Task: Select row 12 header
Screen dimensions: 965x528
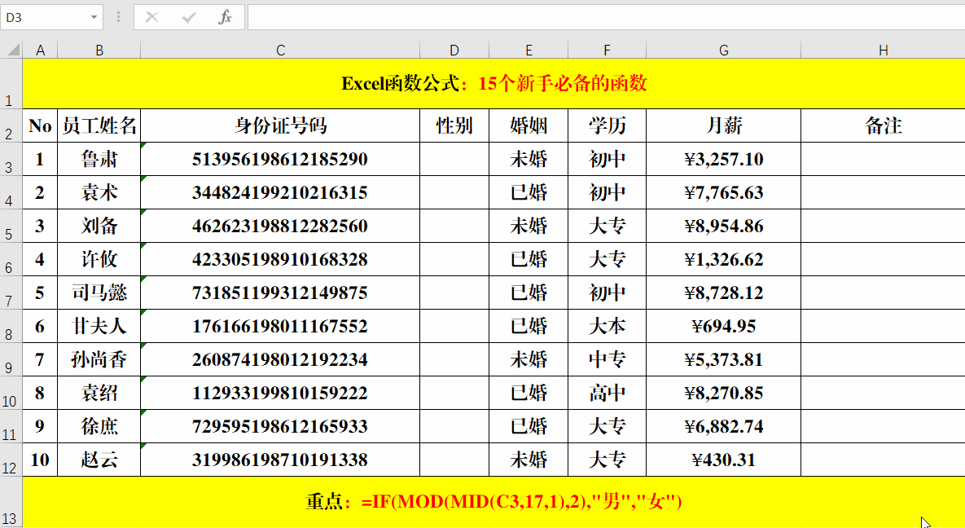Action: click(11, 460)
